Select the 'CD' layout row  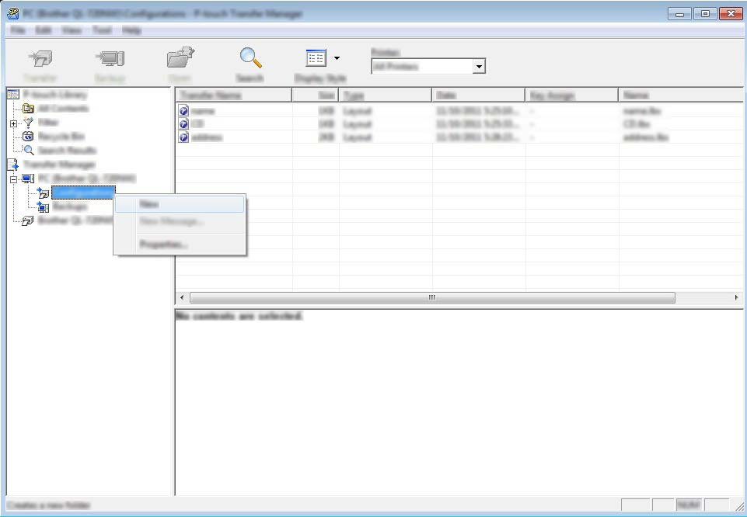(x=459, y=124)
